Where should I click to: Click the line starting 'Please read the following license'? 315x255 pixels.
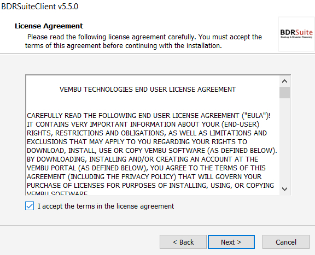144,37
